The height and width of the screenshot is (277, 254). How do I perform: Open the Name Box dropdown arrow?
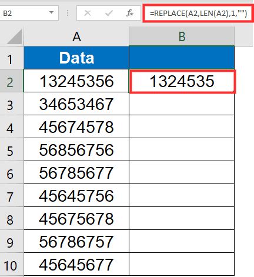tap(51, 12)
